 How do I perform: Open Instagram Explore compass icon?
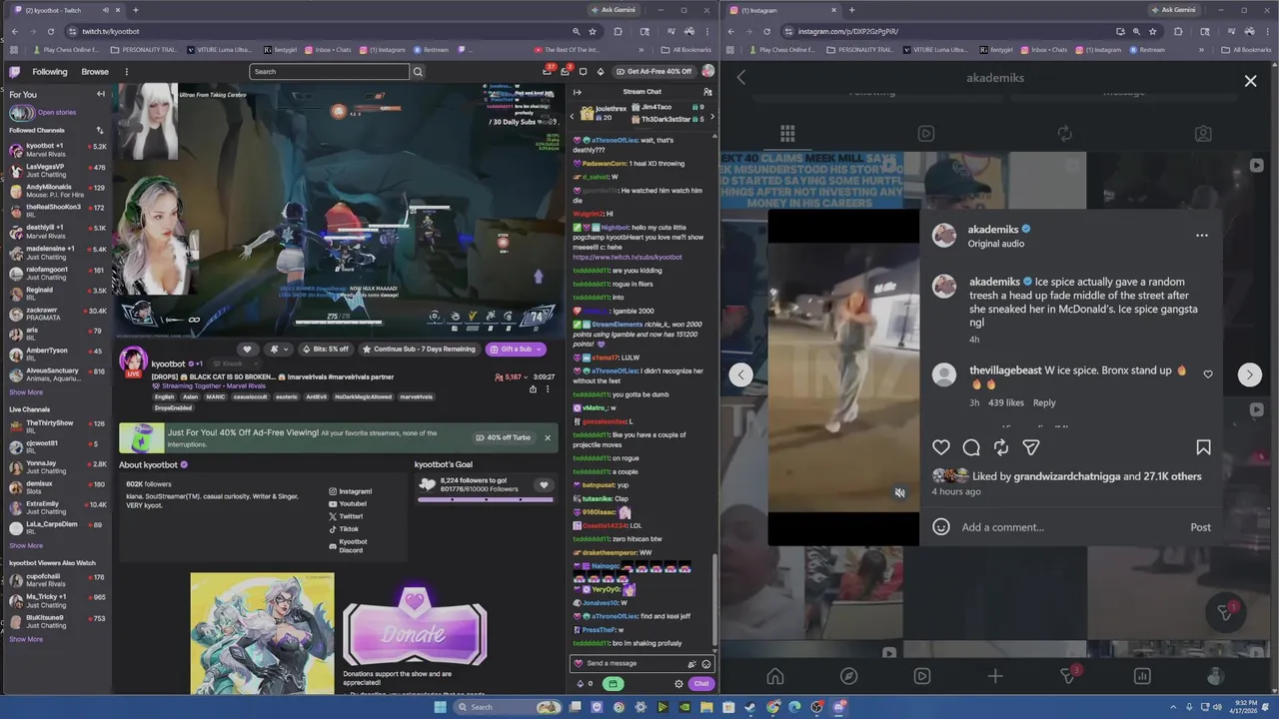[x=848, y=676]
